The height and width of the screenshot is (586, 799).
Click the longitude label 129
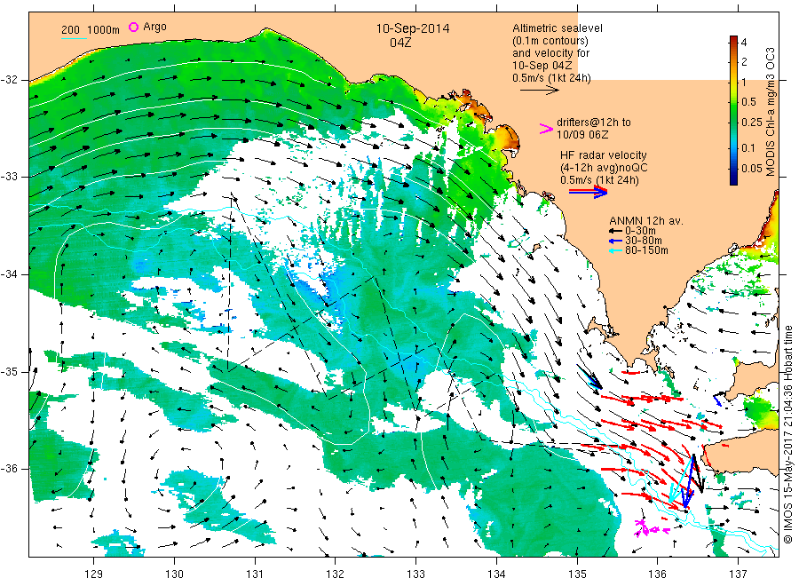click(x=94, y=574)
